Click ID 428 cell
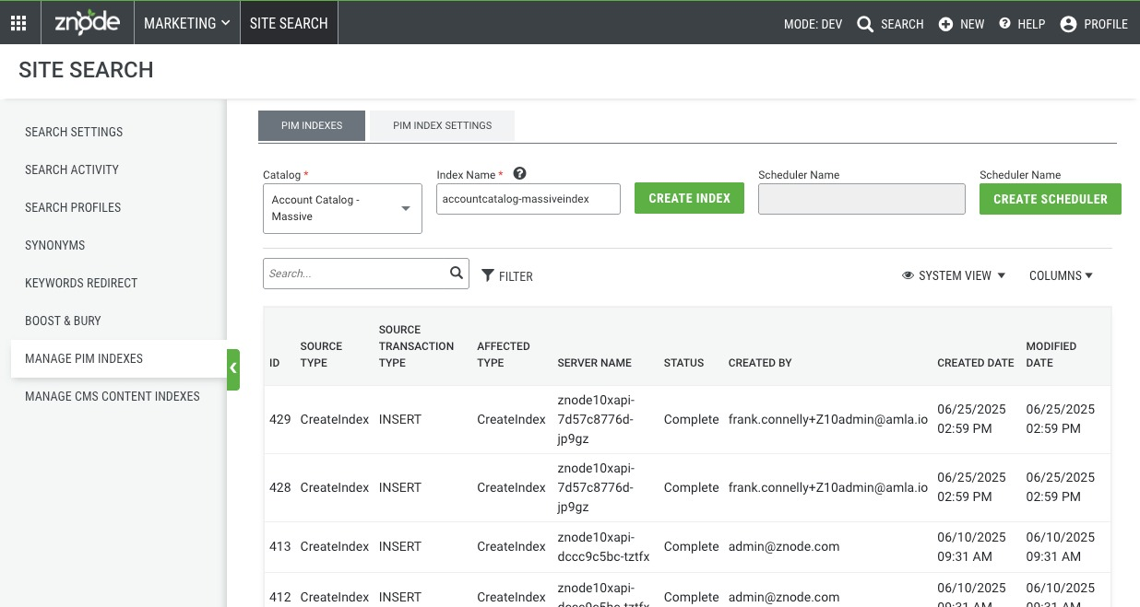This screenshot has height=607, width=1140. pos(280,487)
